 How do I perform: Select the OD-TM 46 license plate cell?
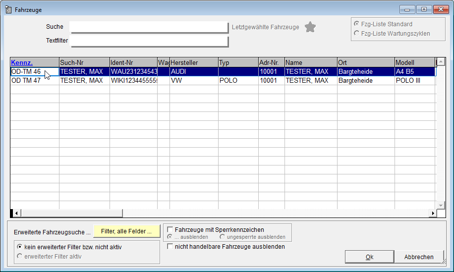tap(35, 71)
